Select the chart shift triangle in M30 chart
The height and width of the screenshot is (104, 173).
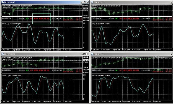(x=66, y=57)
